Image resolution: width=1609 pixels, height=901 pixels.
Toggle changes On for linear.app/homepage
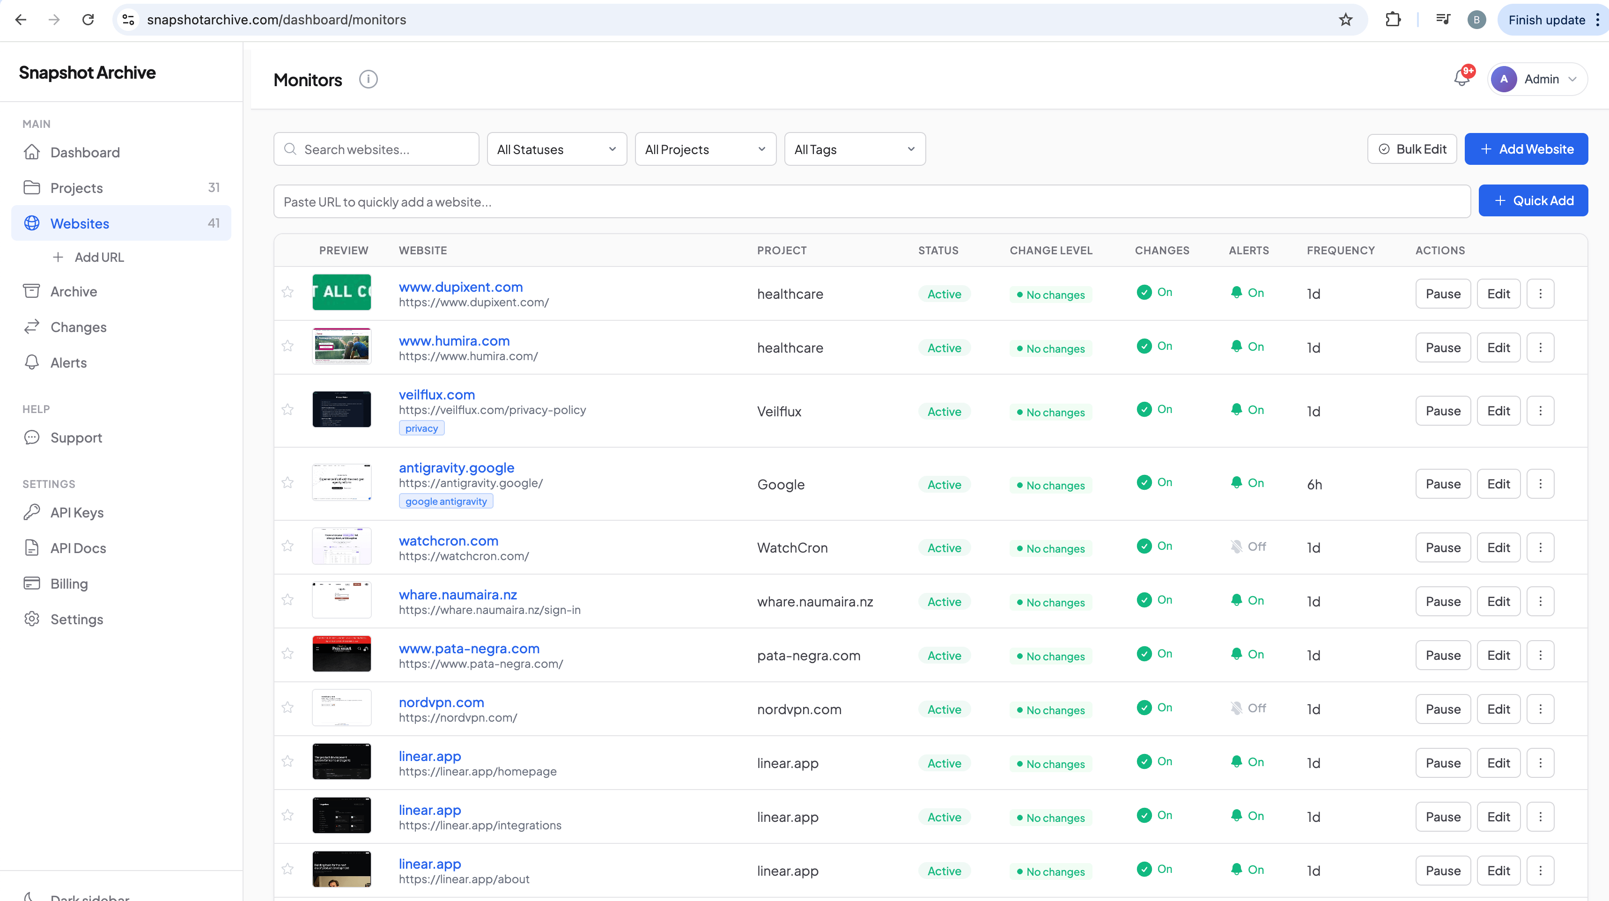pos(1154,761)
